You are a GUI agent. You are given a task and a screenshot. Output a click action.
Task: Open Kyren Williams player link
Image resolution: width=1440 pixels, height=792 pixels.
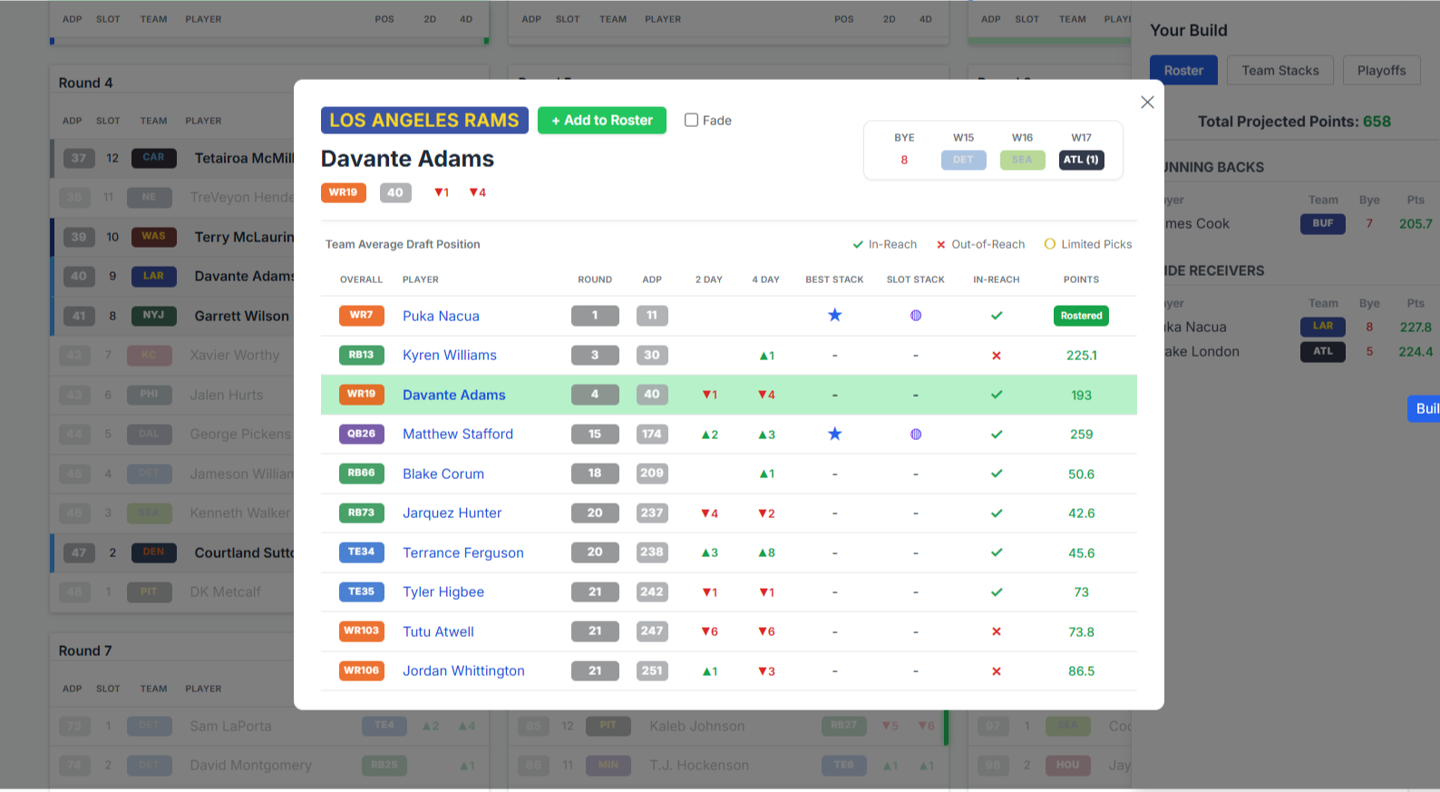(449, 355)
